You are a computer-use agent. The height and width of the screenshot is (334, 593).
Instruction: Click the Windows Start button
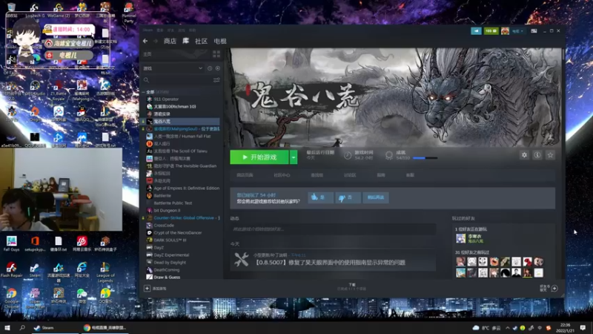[x=7, y=327]
